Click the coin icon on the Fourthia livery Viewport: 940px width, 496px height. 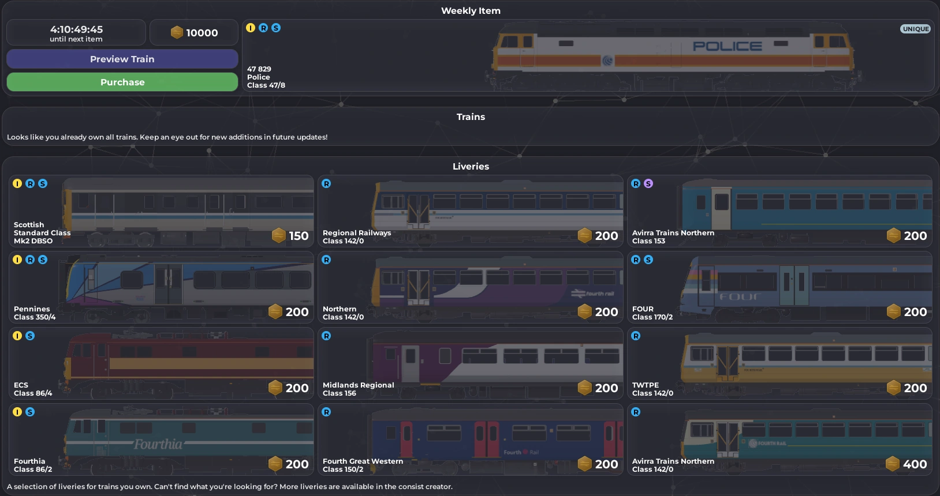click(x=275, y=464)
